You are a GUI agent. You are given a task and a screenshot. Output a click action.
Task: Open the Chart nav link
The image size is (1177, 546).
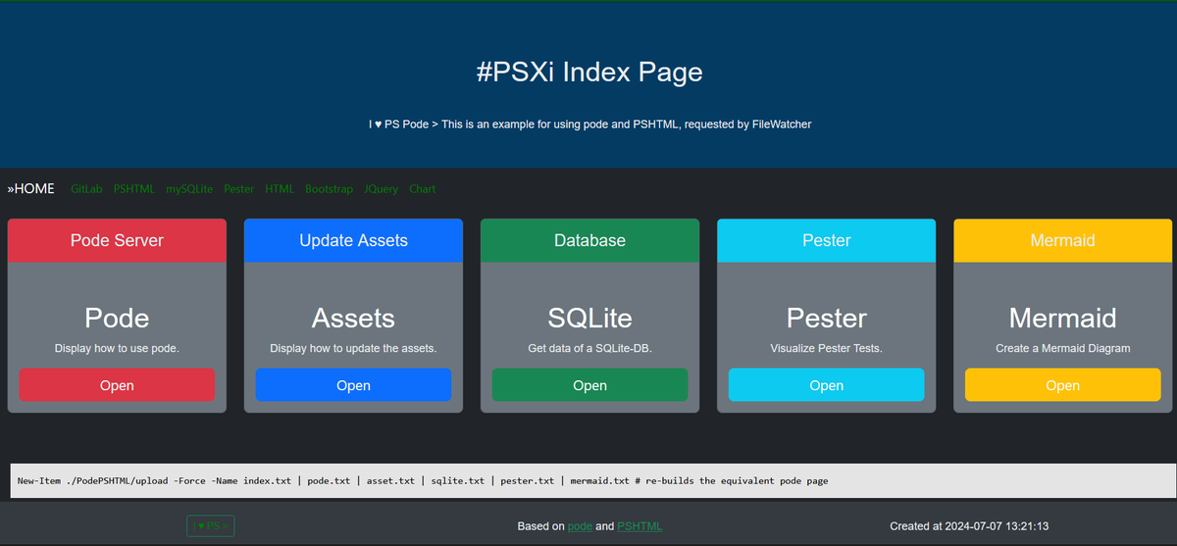point(423,189)
